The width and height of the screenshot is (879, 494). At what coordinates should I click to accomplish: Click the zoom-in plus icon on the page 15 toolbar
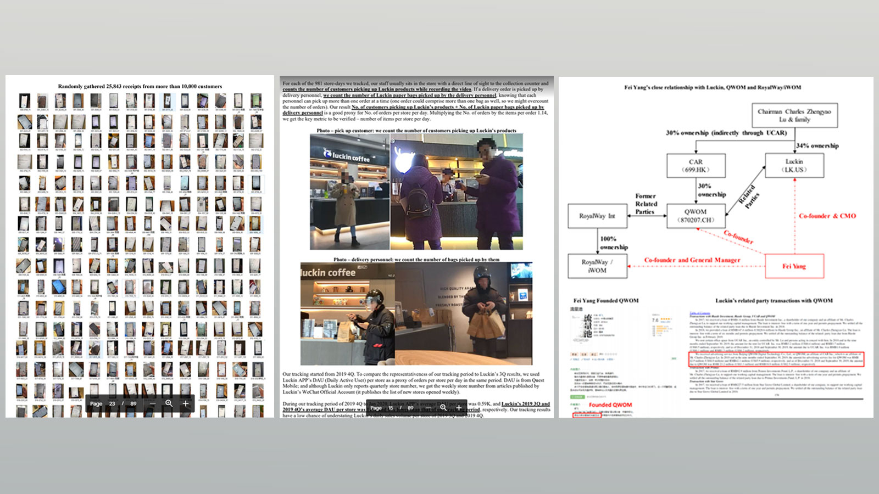(459, 408)
